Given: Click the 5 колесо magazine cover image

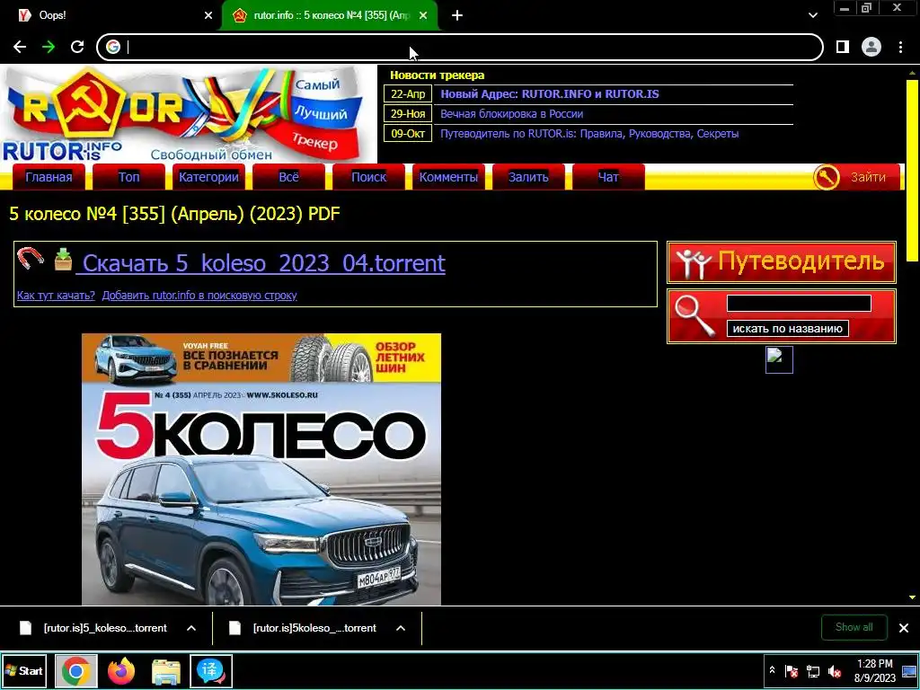Looking at the screenshot, I should click(x=261, y=469).
